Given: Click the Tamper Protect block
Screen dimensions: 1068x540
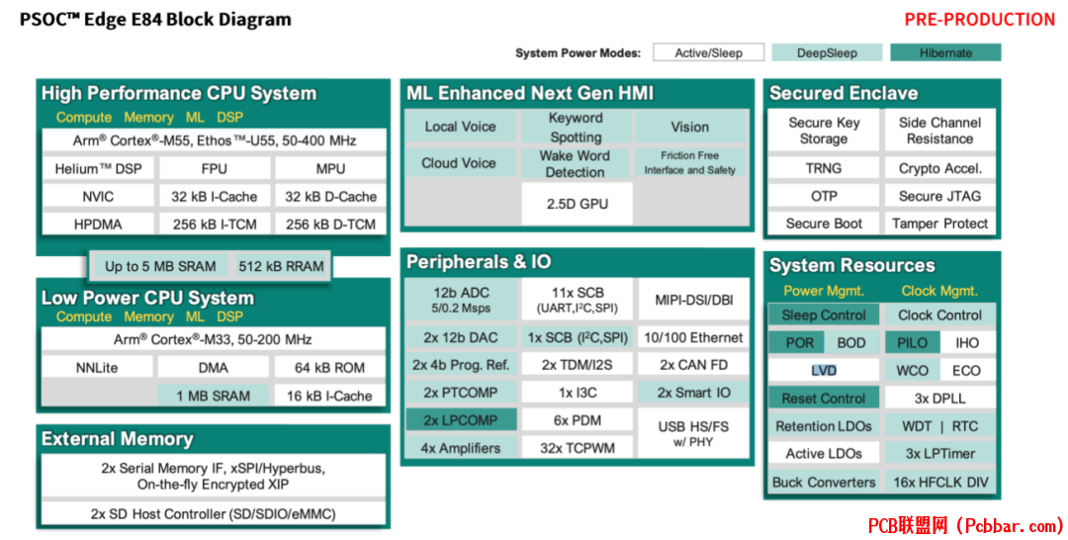Looking at the screenshot, I should point(940,224).
